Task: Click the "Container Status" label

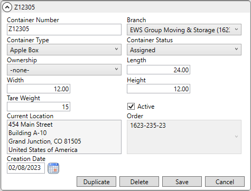Action: (150, 40)
